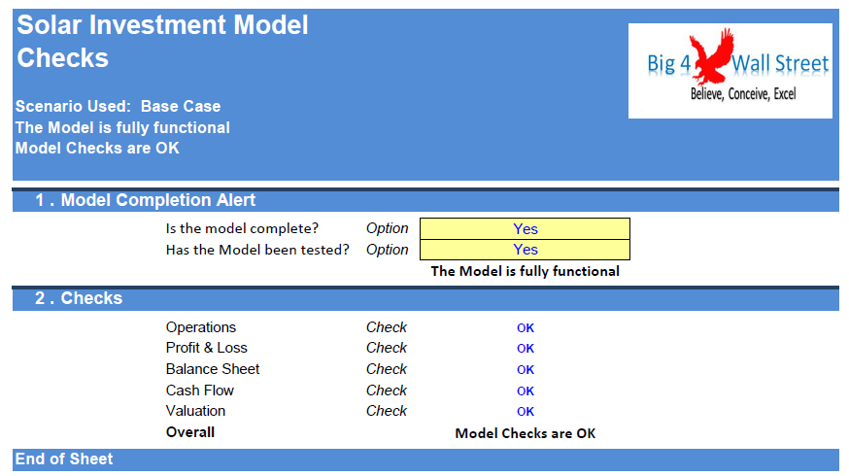Select the '2 . Checks' section header

[79, 299]
